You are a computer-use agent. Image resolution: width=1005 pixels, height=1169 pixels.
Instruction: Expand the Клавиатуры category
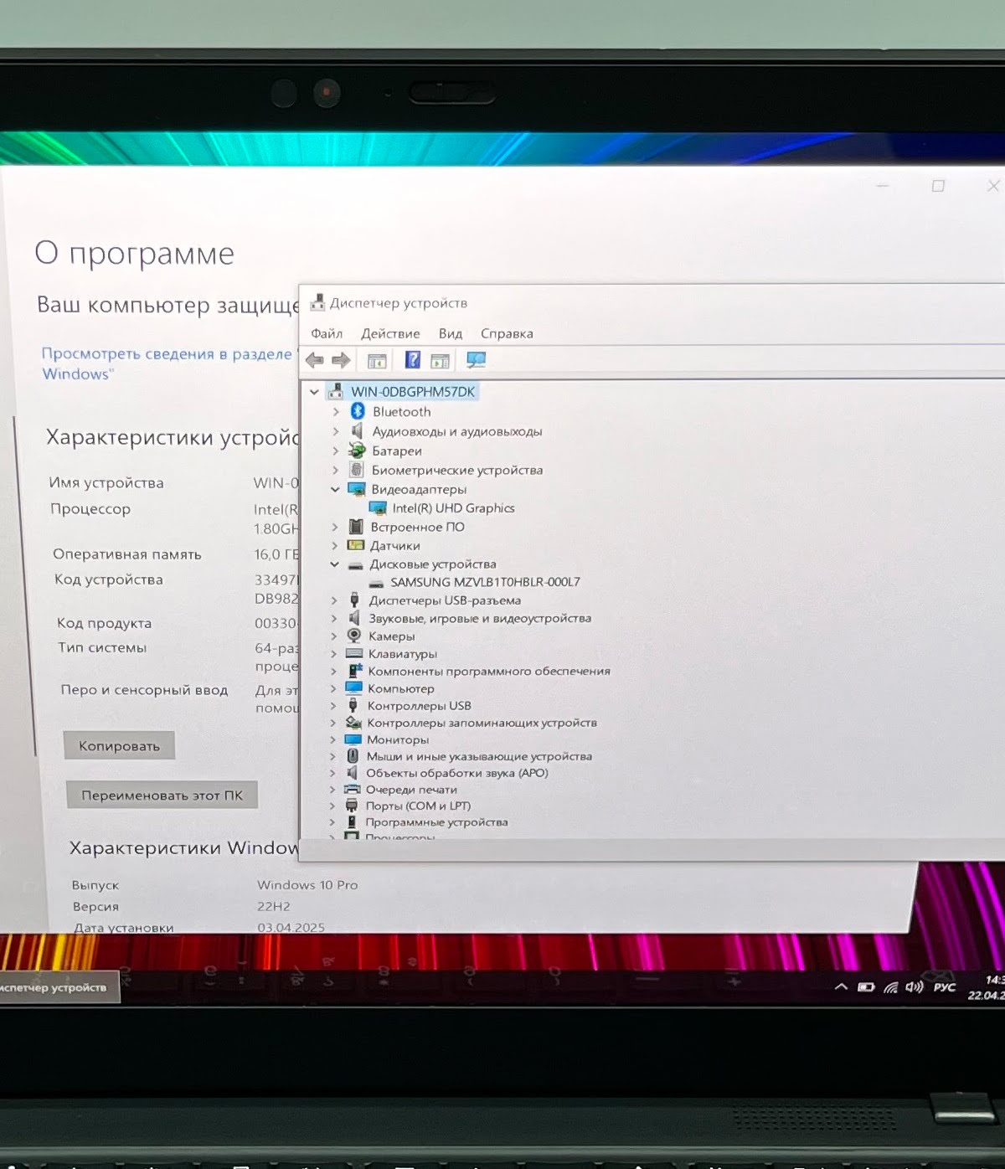[333, 654]
